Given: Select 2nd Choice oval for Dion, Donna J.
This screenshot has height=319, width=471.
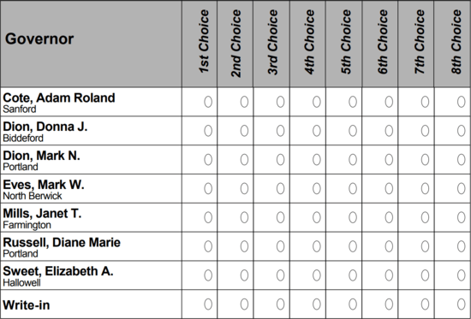Looking at the screenshot, I should [x=244, y=131].
